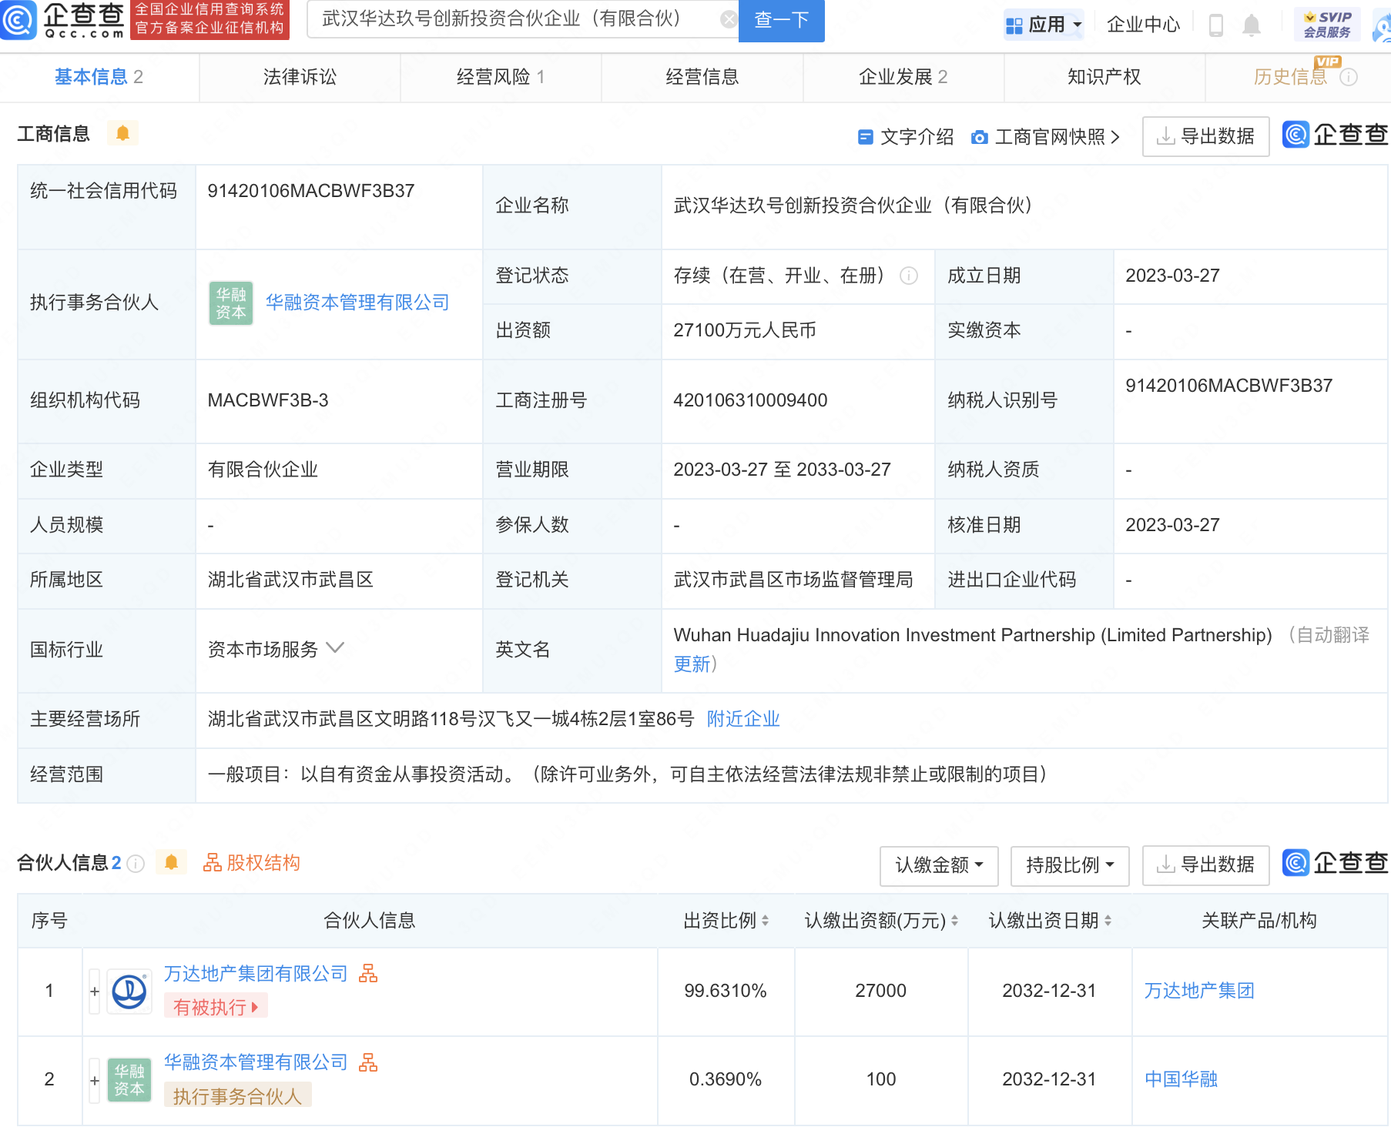This screenshot has height=1127, width=1391.
Task: Open notifications bell in the header
Action: [1252, 25]
